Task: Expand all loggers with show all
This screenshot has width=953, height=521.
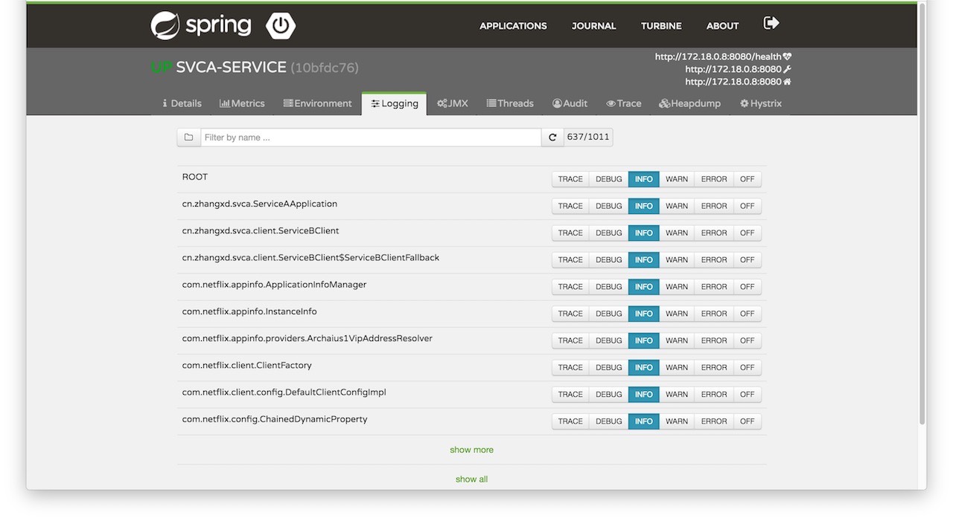Action: (x=471, y=479)
